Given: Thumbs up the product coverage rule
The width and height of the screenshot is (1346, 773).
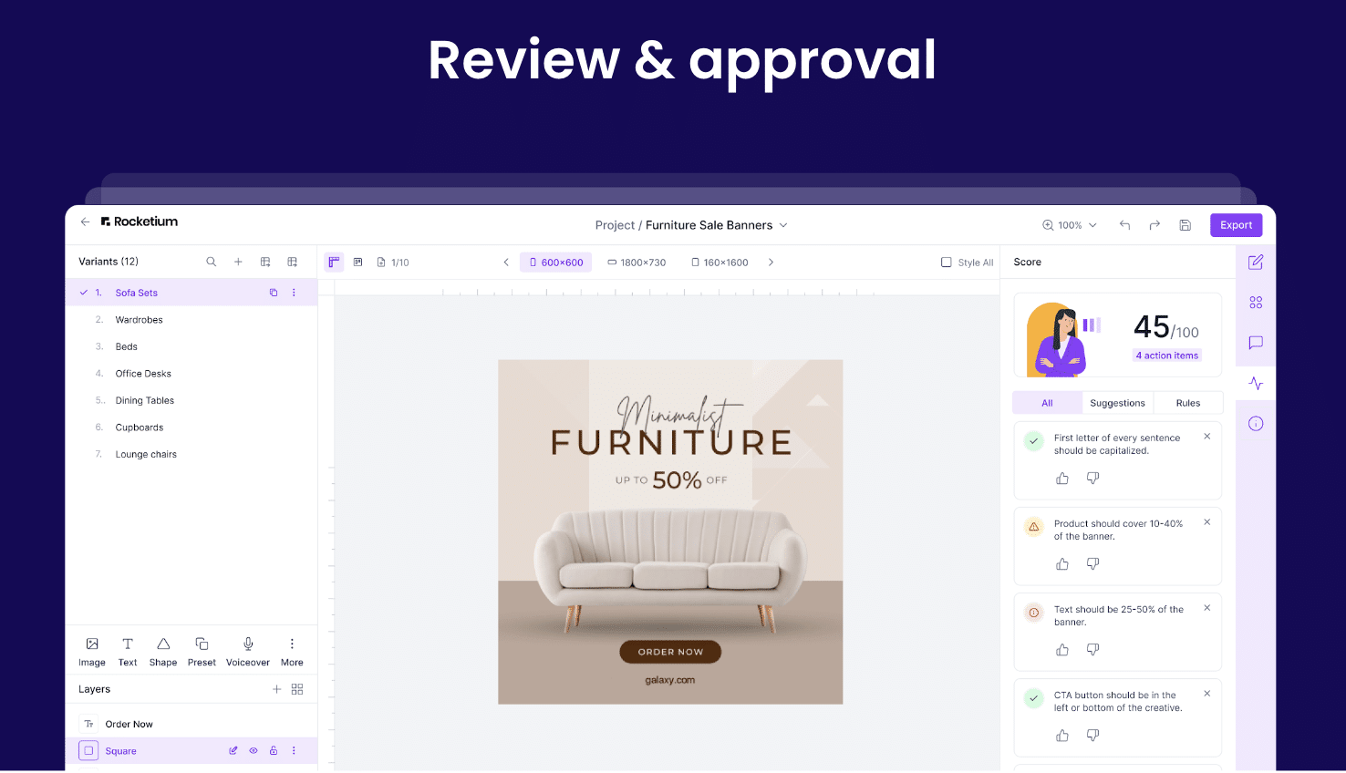Looking at the screenshot, I should 1062,564.
